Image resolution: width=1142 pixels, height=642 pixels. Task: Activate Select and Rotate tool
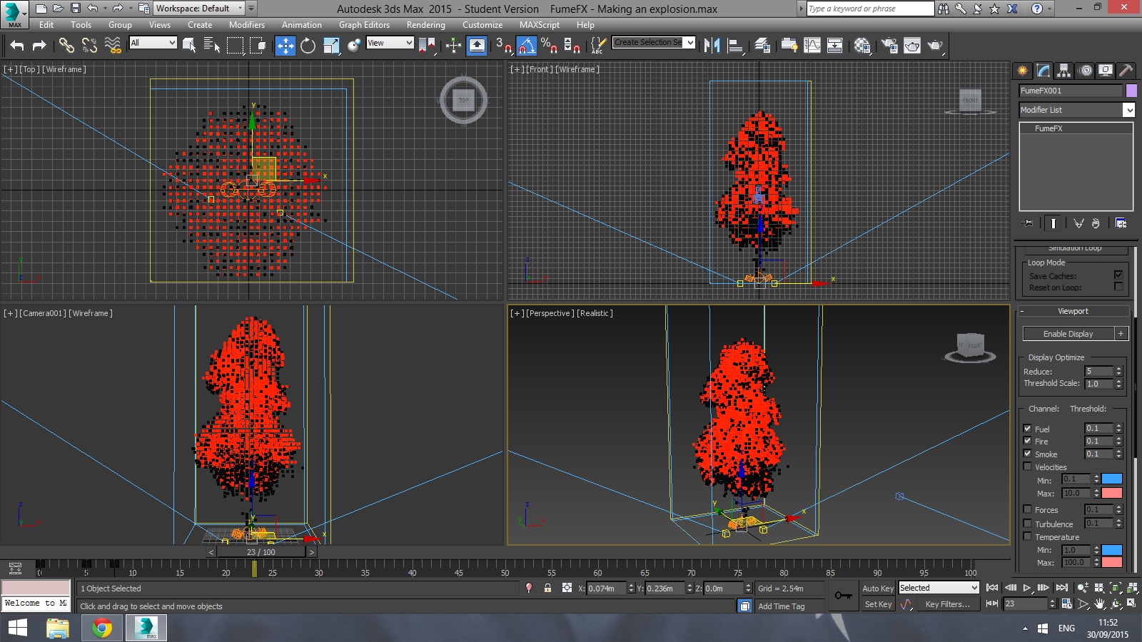click(308, 46)
